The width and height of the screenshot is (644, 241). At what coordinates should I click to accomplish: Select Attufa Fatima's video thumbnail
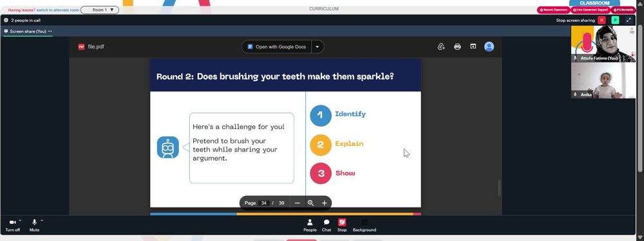click(603, 44)
